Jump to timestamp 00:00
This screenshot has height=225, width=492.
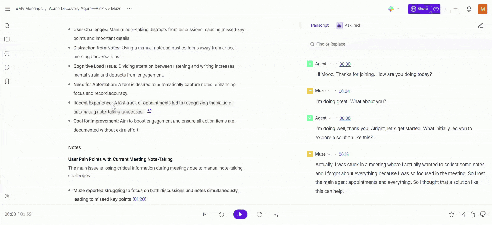(345, 64)
